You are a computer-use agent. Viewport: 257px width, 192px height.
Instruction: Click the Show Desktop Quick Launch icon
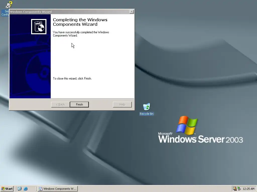click(20, 189)
